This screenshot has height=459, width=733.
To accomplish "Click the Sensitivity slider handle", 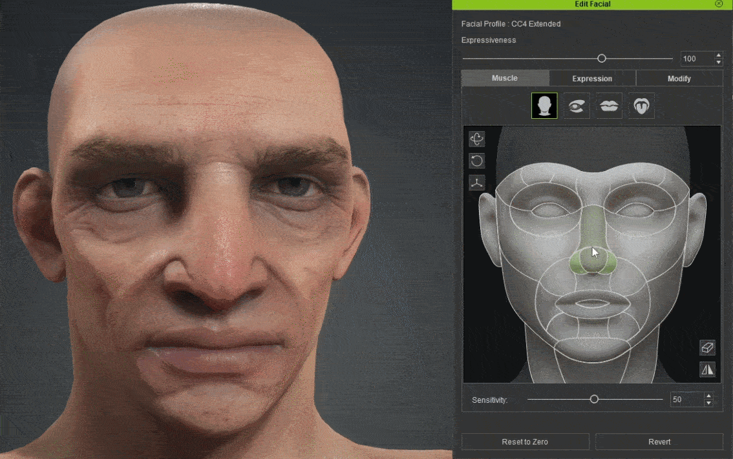I will (593, 399).
